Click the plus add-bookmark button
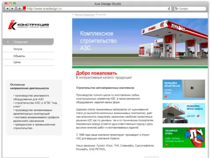 pos(19,9)
